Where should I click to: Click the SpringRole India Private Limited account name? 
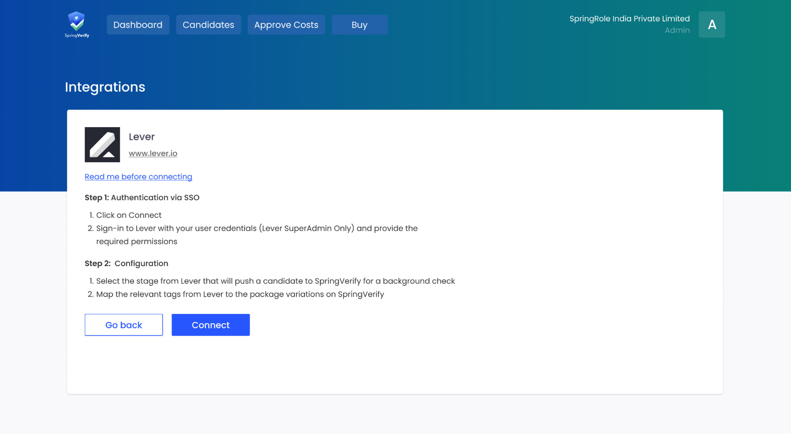click(x=629, y=19)
